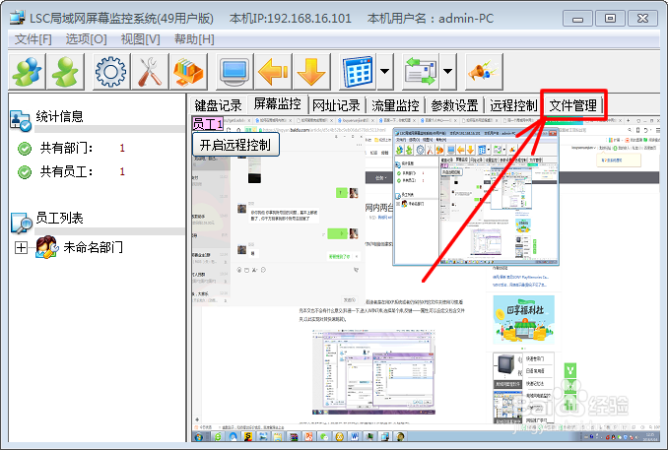This screenshot has width=668, height=450.
Task: Open the 文件[F] menu
Action: (33, 39)
